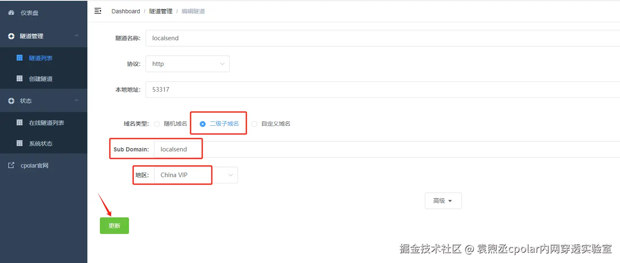
Task: Click the 仪表盘 dashboard icon
Action: (x=11, y=13)
